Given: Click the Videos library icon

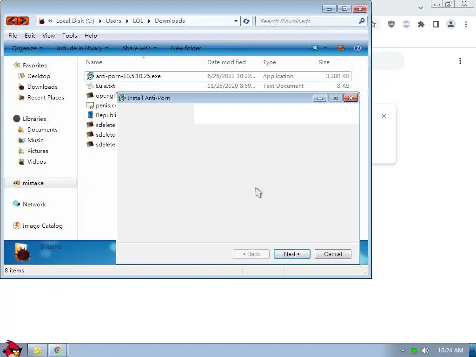Looking at the screenshot, I should (x=21, y=161).
